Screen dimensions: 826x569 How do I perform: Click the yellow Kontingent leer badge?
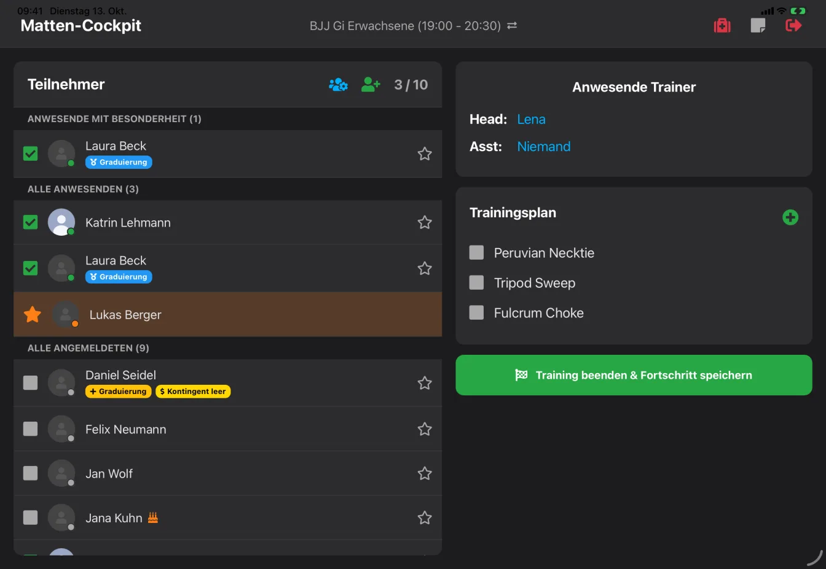pyautogui.click(x=193, y=392)
